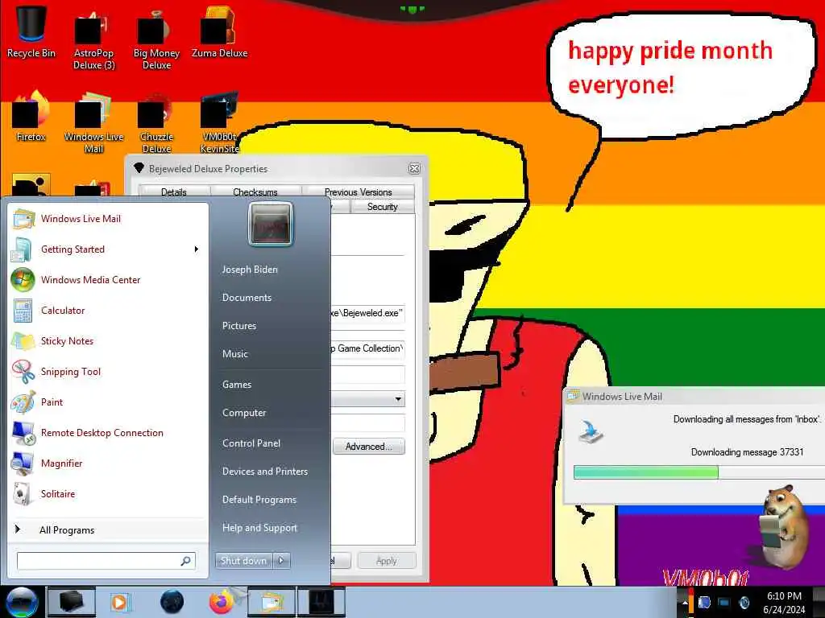
Task: Open Getting Started in Start menu
Action: (108, 249)
